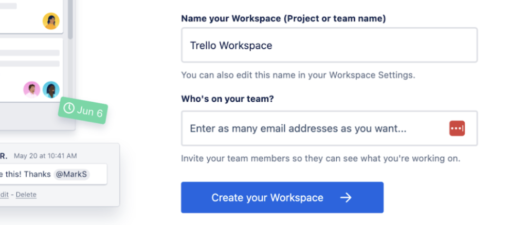The image size is (509, 225).
Task: Click the yellow member avatar on top card
Action: pos(51,21)
